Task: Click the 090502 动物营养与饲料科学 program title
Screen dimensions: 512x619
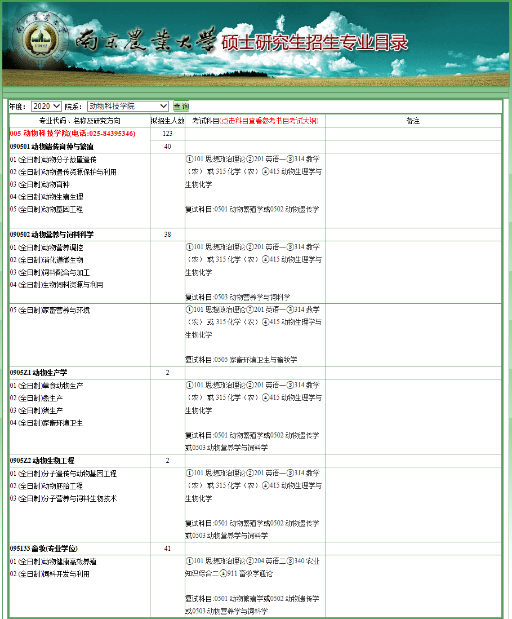Action: pos(52,235)
